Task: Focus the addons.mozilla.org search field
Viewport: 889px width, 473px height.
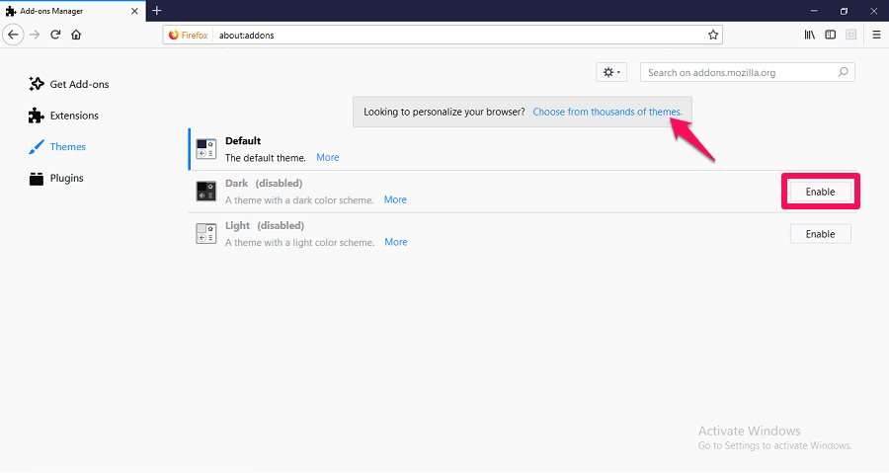Action: (748, 72)
